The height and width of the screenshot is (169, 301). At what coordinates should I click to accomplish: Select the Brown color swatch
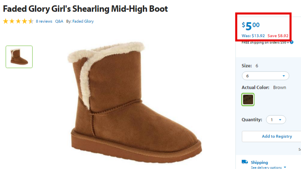[x=248, y=99]
